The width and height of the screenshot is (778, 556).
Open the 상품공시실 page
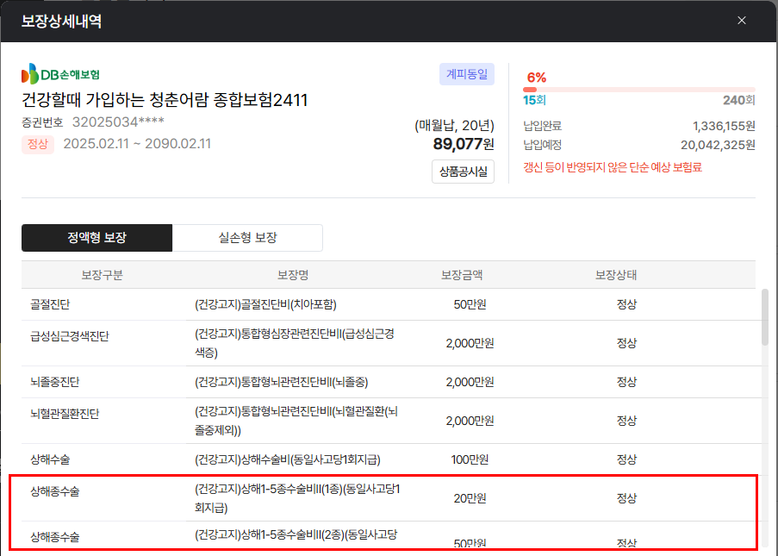(x=463, y=172)
